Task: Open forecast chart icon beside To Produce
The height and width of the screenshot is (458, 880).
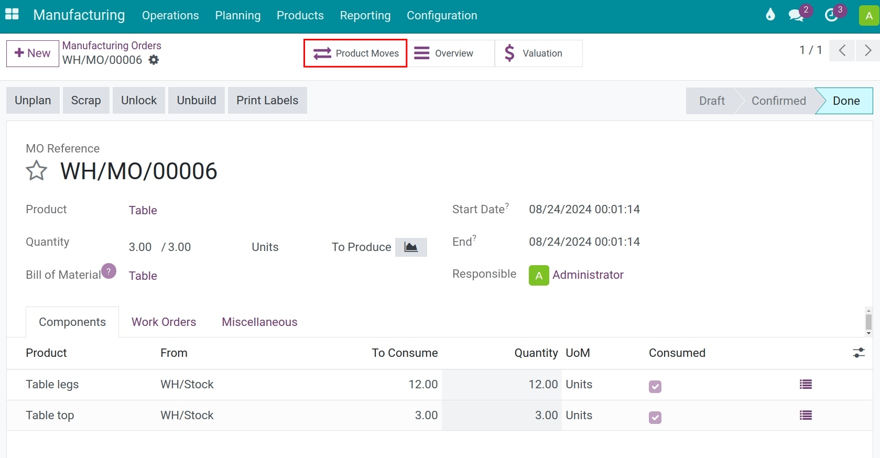Action: point(411,247)
